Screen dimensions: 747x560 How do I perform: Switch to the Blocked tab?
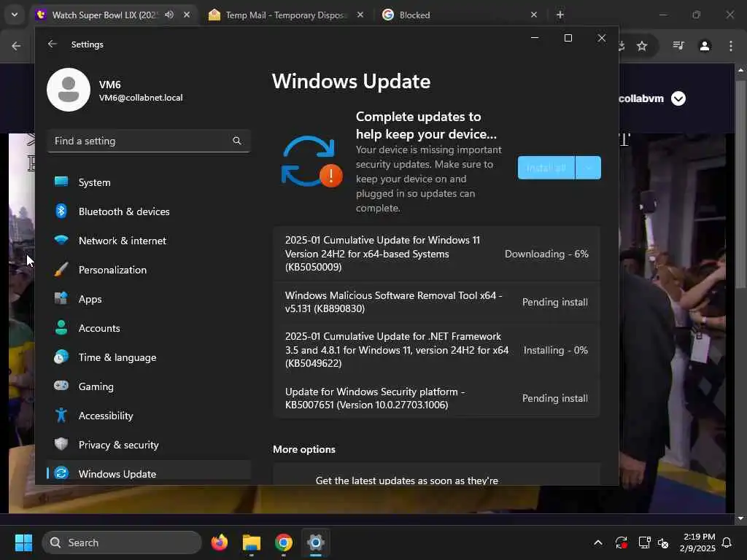(414, 15)
